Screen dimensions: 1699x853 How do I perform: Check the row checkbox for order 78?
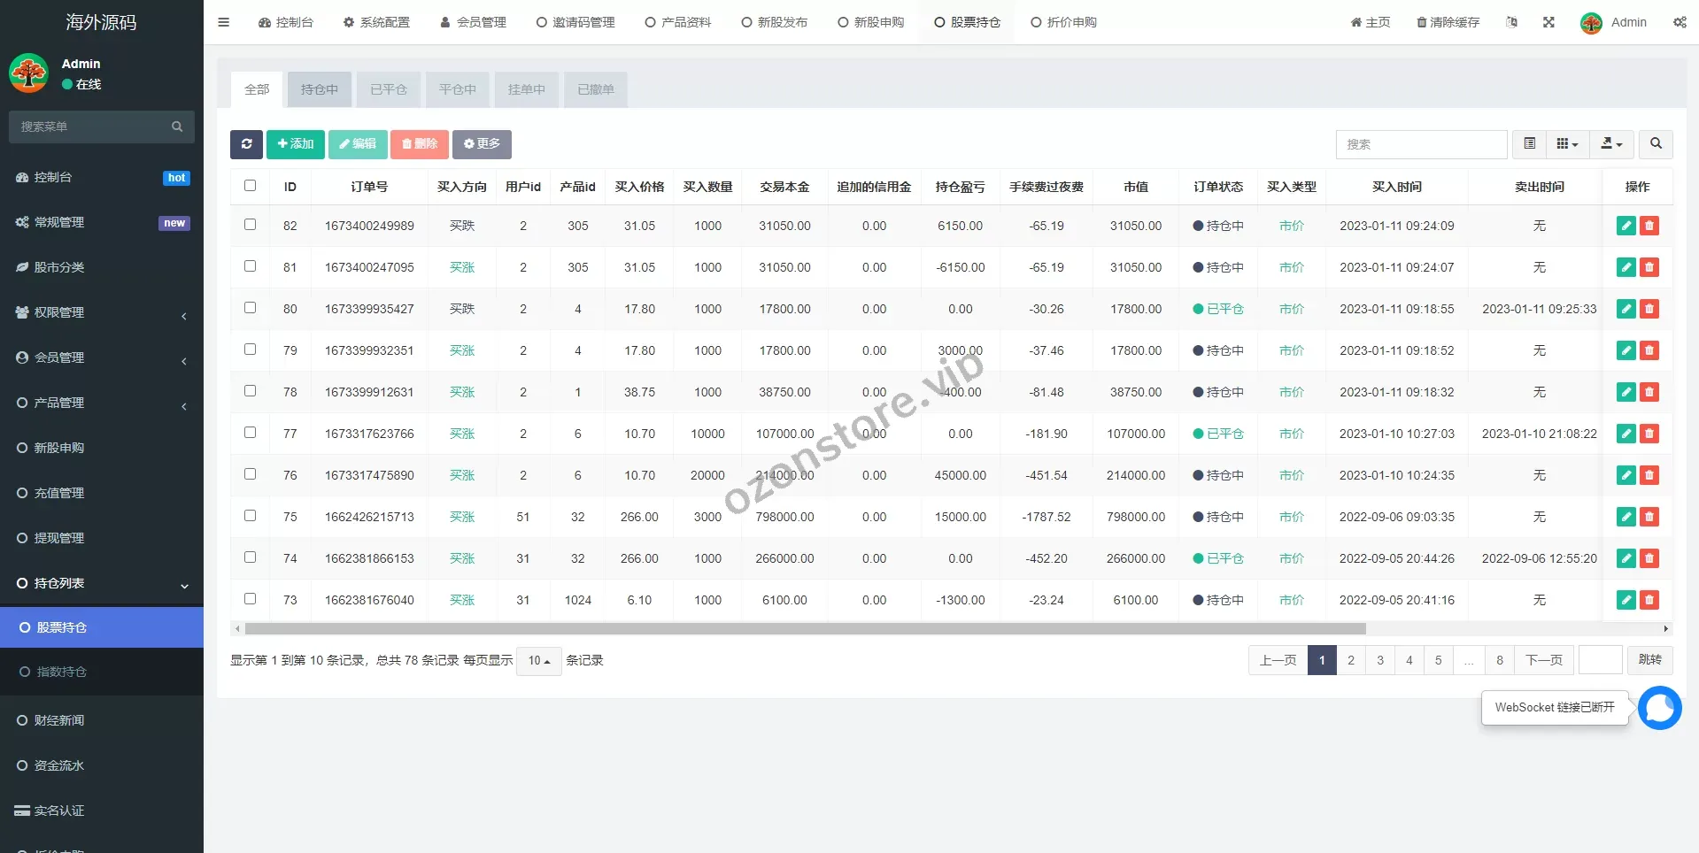(251, 391)
